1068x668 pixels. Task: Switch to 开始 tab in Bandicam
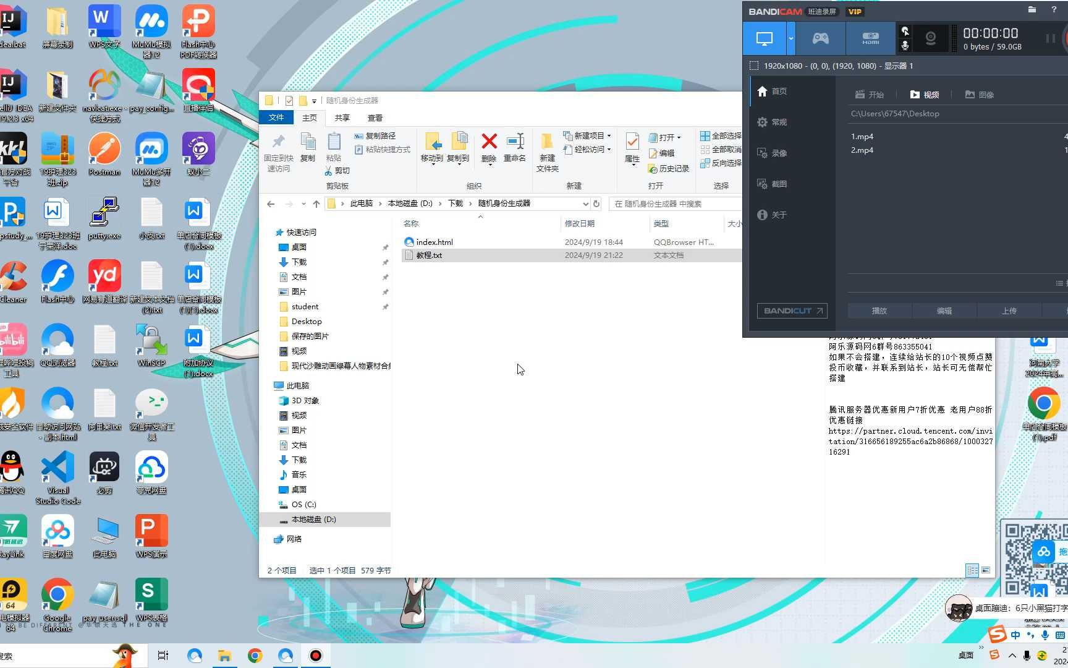(870, 95)
